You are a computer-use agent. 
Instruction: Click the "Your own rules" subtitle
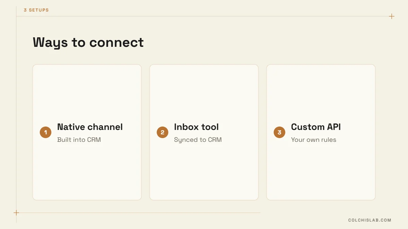click(x=313, y=140)
